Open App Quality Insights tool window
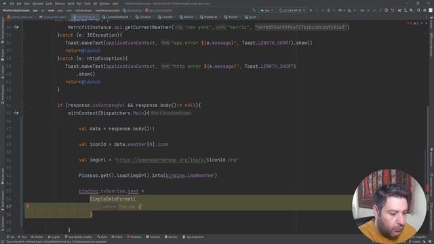The image size is (434, 244). (79, 237)
